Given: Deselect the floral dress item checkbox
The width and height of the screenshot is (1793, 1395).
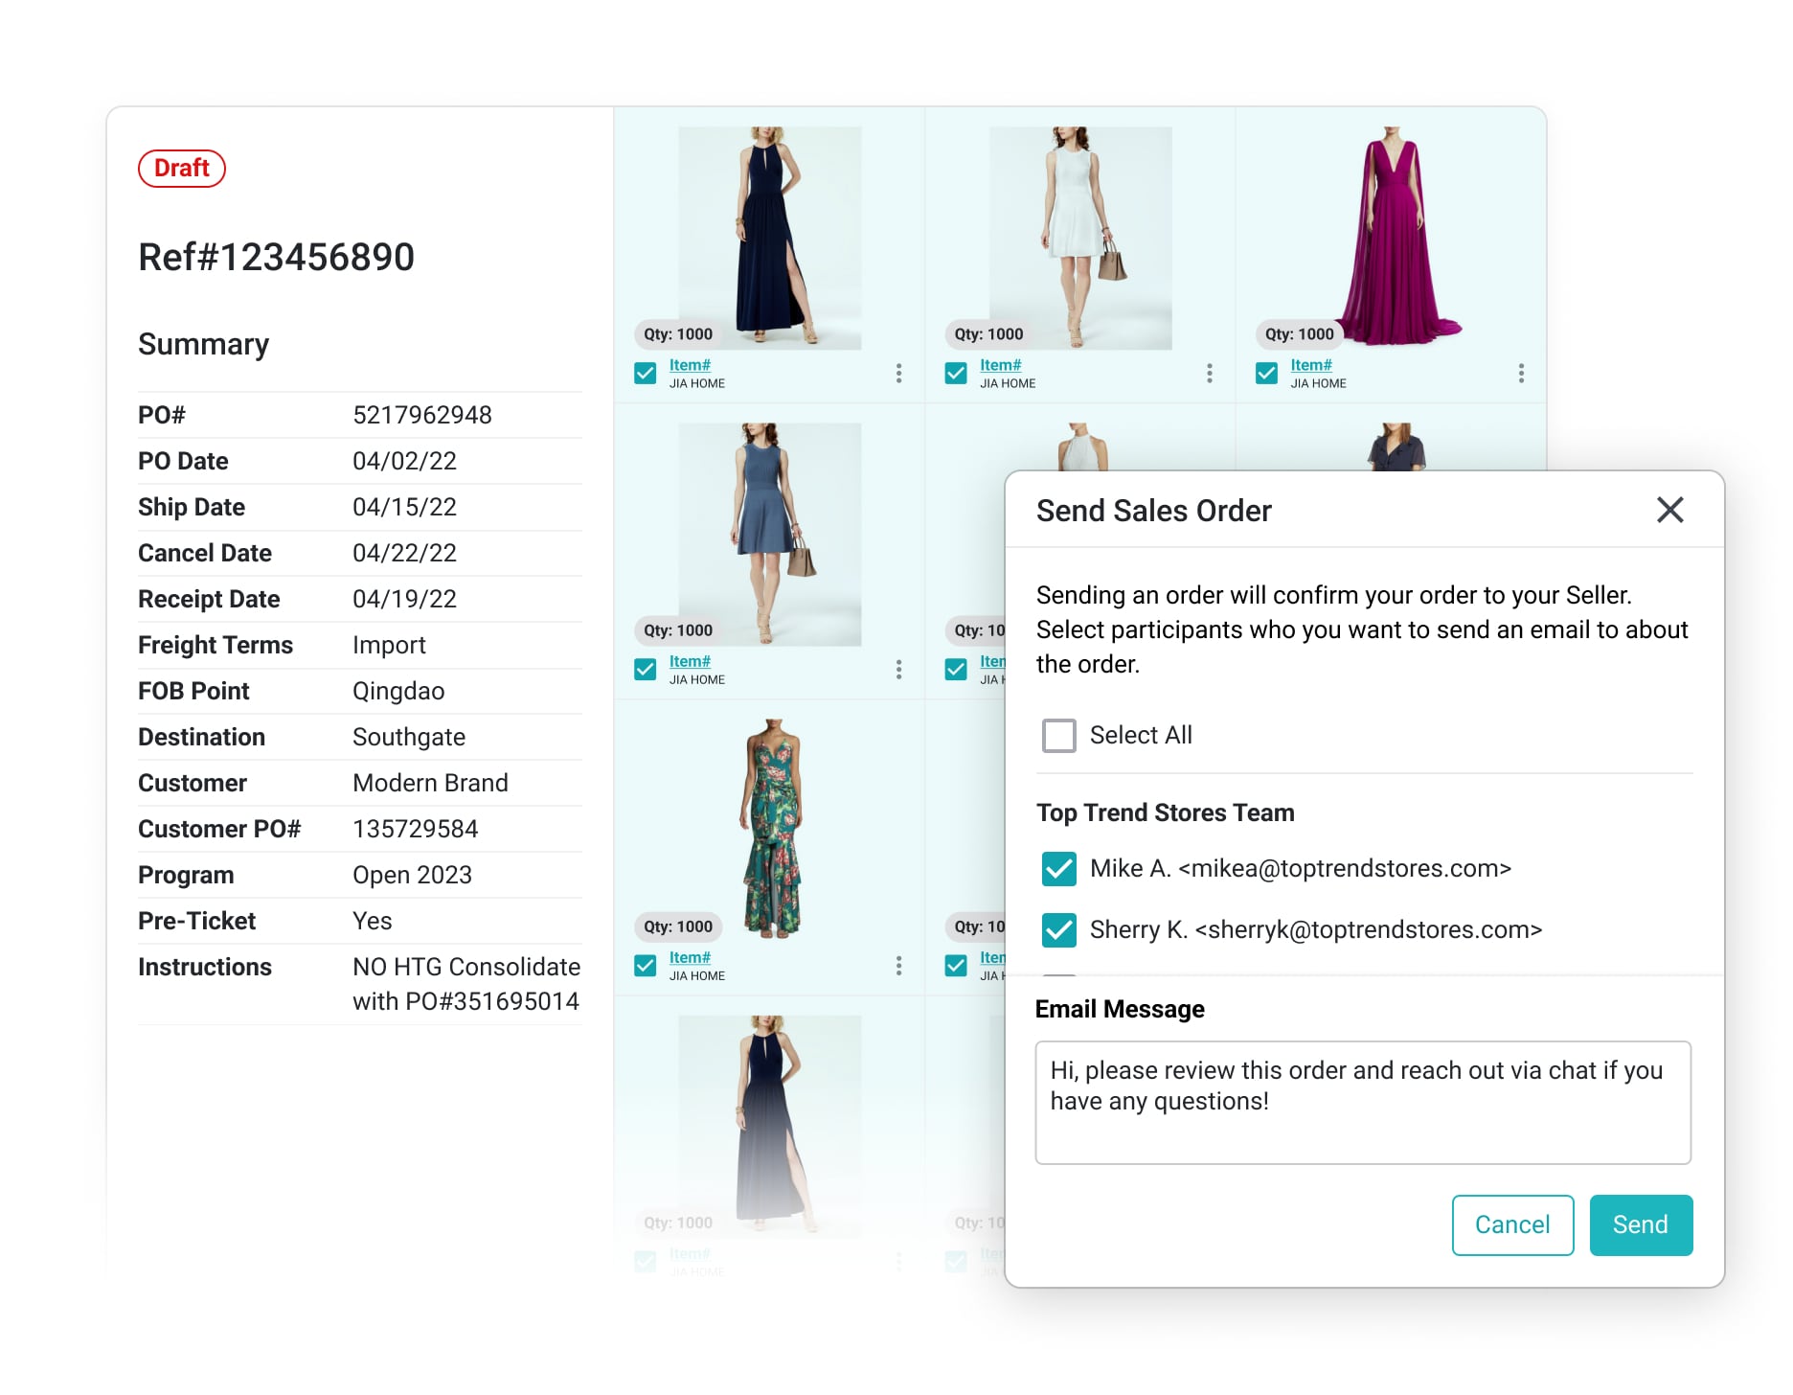Looking at the screenshot, I should pyautogui.click(x=646, y=965).
